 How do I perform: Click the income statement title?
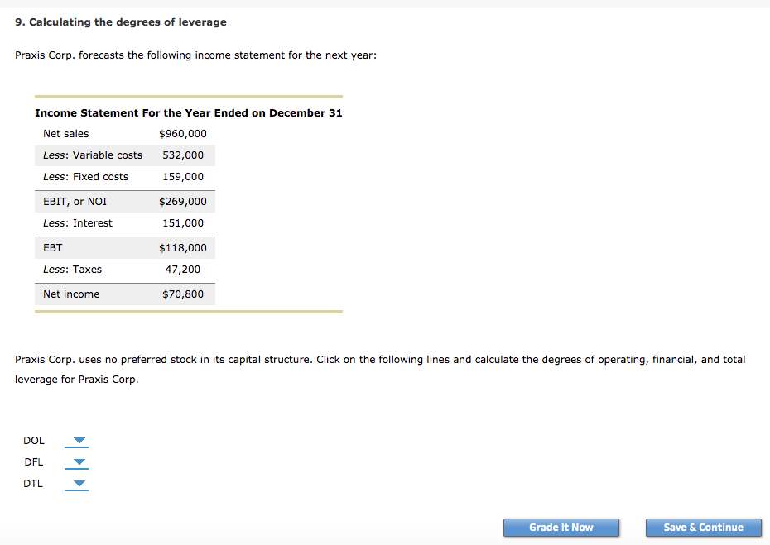tap(188, 112)
